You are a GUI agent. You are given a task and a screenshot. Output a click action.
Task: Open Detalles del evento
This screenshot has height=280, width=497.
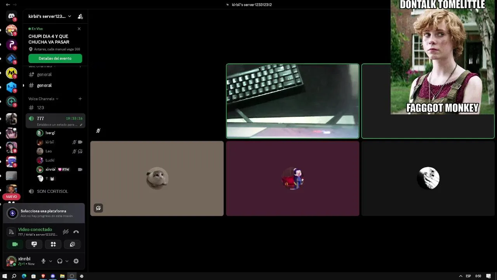[55, 58]
